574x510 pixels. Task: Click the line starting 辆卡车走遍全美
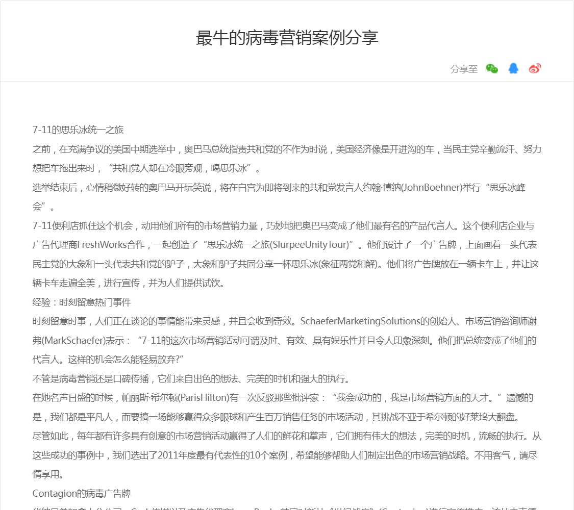(129, 283)
